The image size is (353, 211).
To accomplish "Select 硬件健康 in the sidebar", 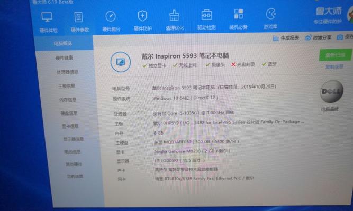I will click(x=64, y=58).
